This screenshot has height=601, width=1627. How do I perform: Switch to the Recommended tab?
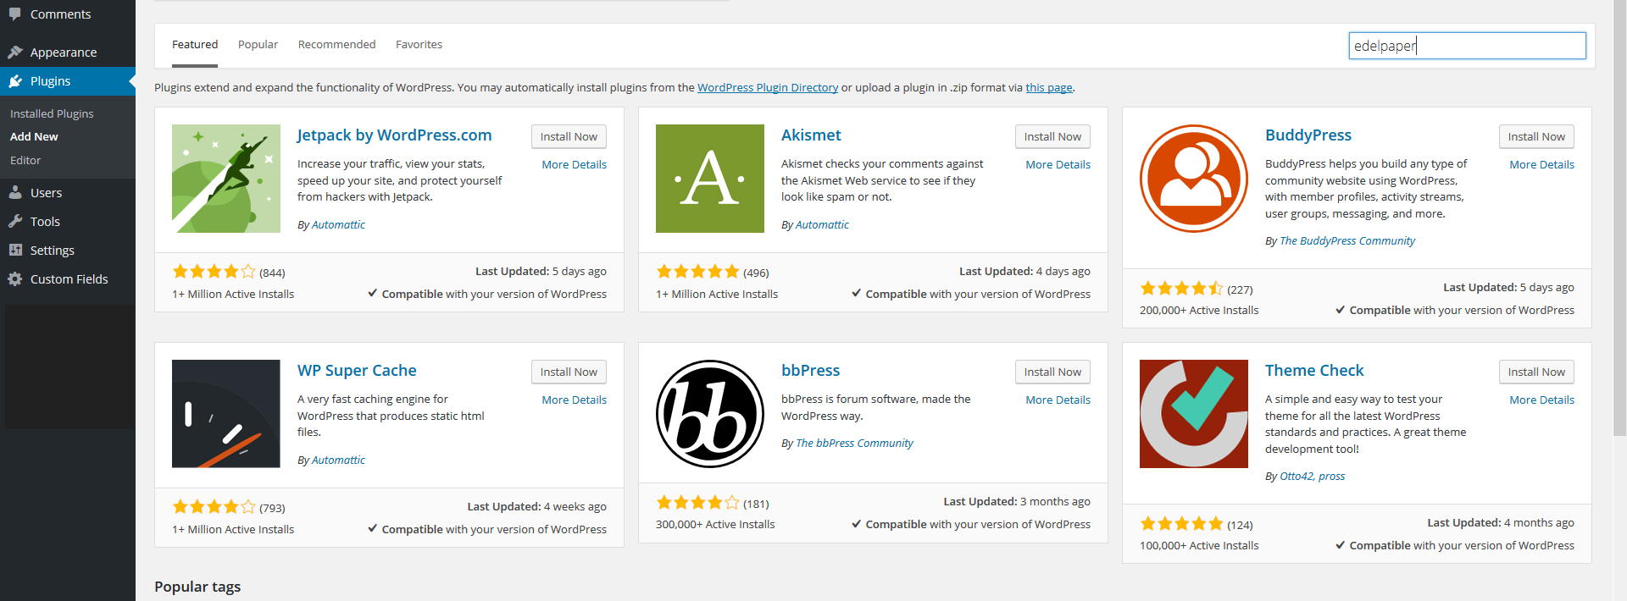pos(336,45)
